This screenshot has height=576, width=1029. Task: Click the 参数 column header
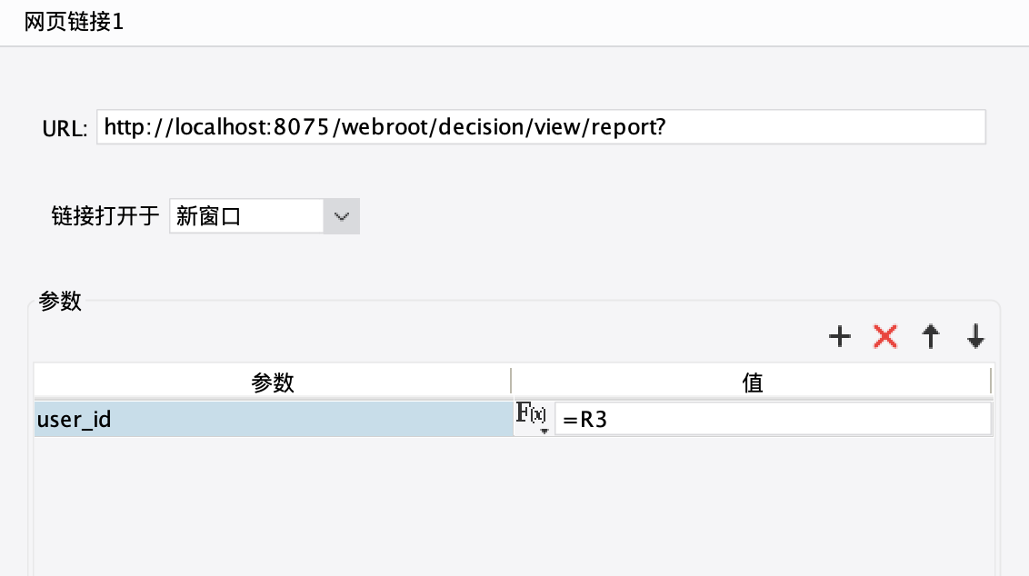tap(273, 382)
